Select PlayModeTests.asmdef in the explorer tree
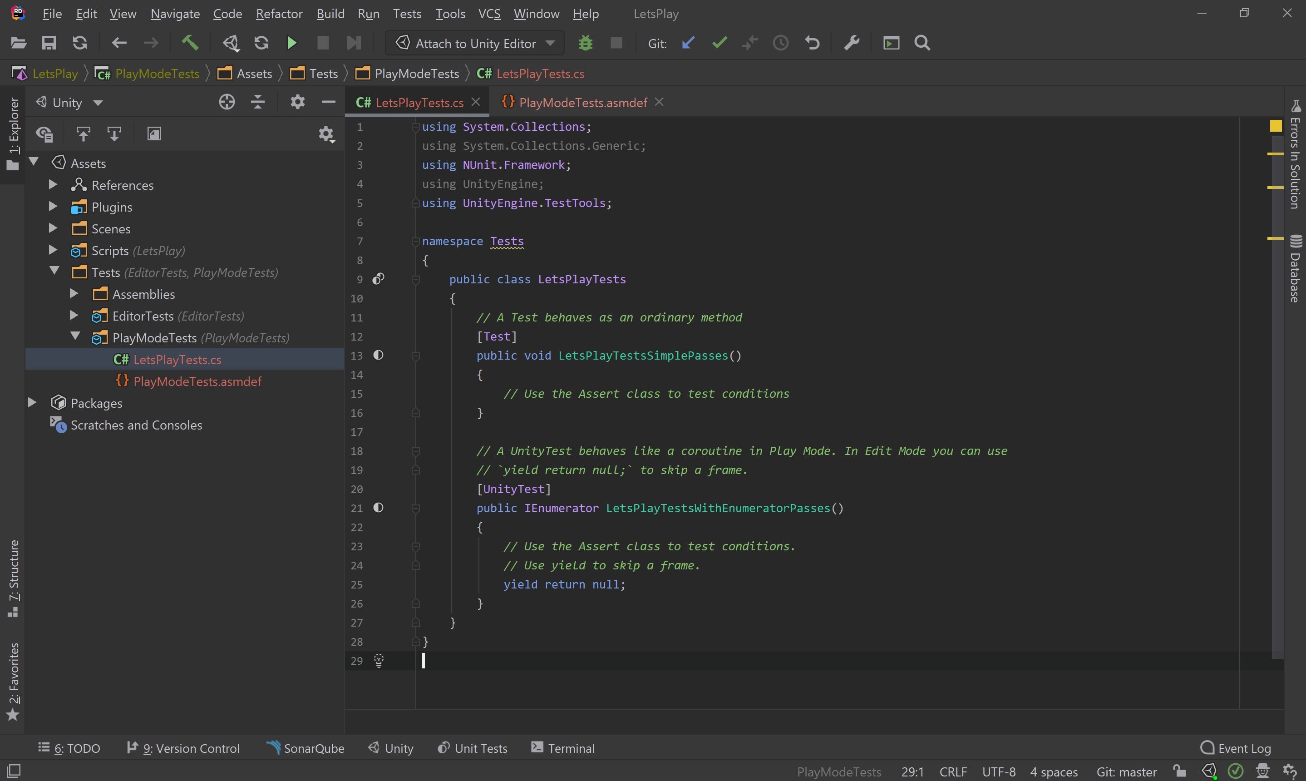The image size is (1306, 781). coord(197,381)
